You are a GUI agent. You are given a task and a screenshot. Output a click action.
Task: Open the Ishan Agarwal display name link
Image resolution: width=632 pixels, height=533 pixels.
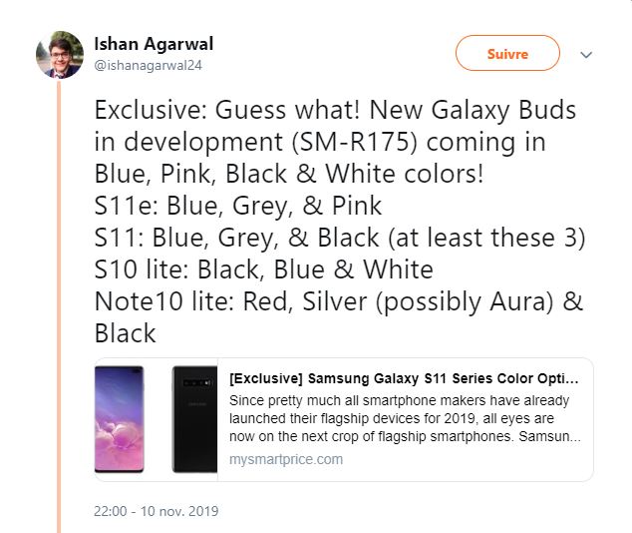[153, 44]
